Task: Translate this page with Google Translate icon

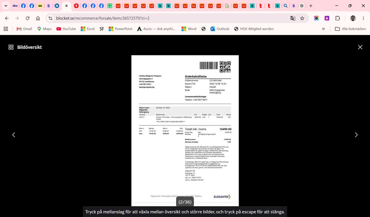Action: coord(293,18)
